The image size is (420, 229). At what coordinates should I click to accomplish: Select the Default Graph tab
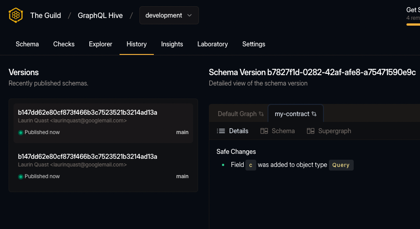tap(237, 114)
